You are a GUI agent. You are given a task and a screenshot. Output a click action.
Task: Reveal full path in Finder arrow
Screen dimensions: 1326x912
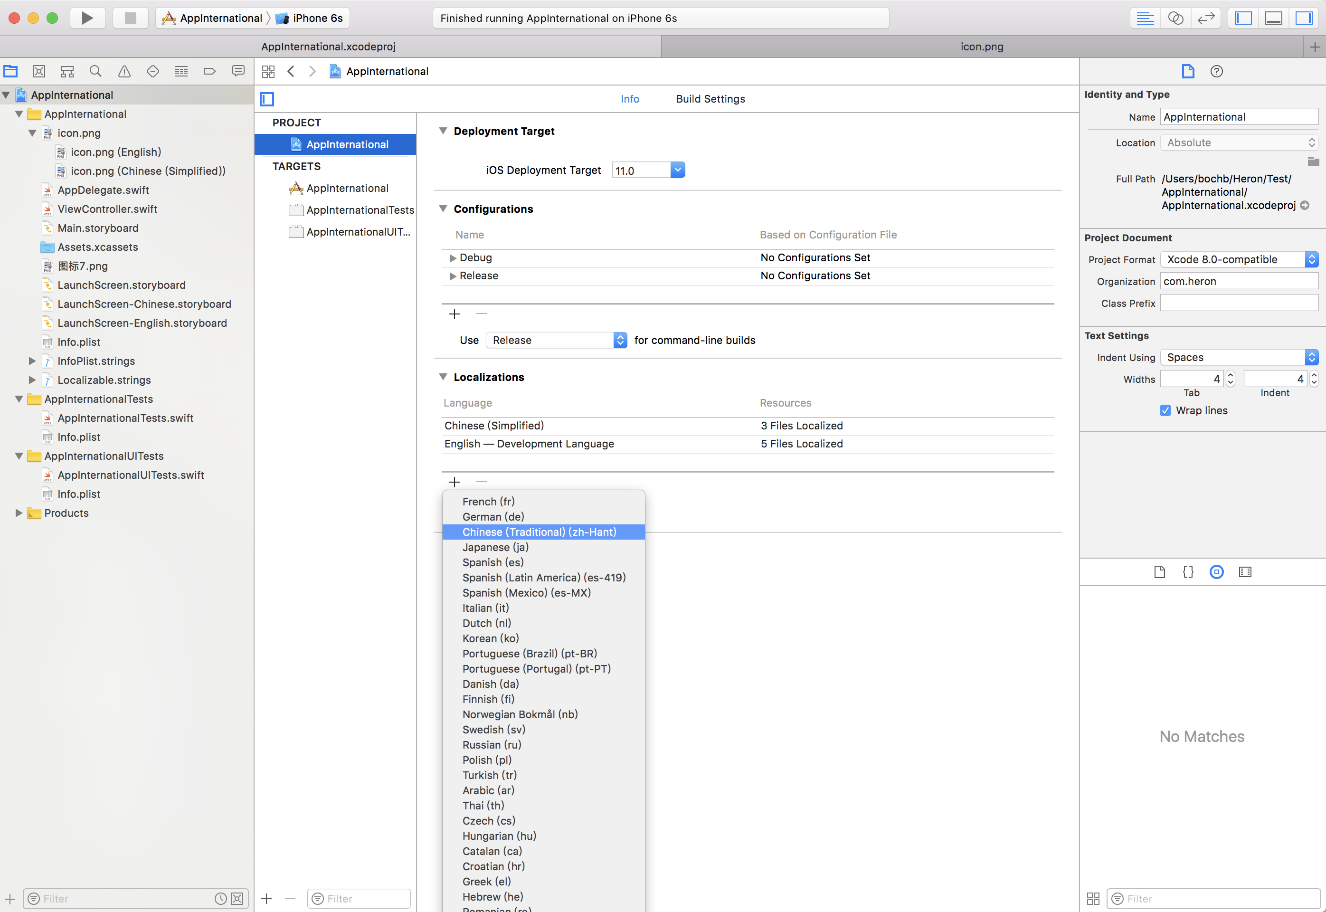tap(1304, 205)
